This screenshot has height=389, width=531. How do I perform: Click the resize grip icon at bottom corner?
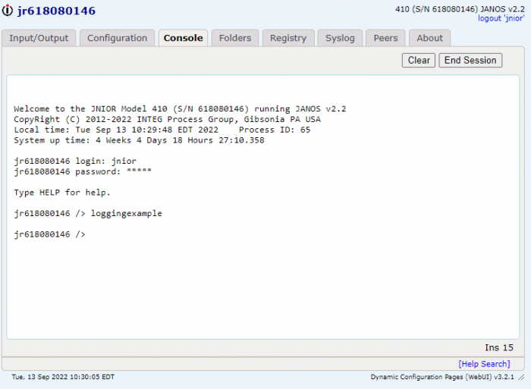coord(521,377)
